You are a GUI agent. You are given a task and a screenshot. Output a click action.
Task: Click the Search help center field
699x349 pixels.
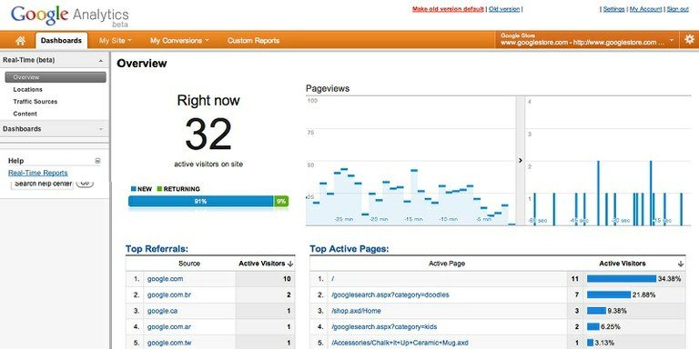(x=42, y=184)
